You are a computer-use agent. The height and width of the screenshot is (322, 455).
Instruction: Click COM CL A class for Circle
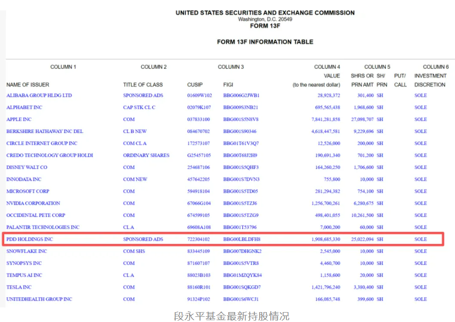[x=135, y=143]
